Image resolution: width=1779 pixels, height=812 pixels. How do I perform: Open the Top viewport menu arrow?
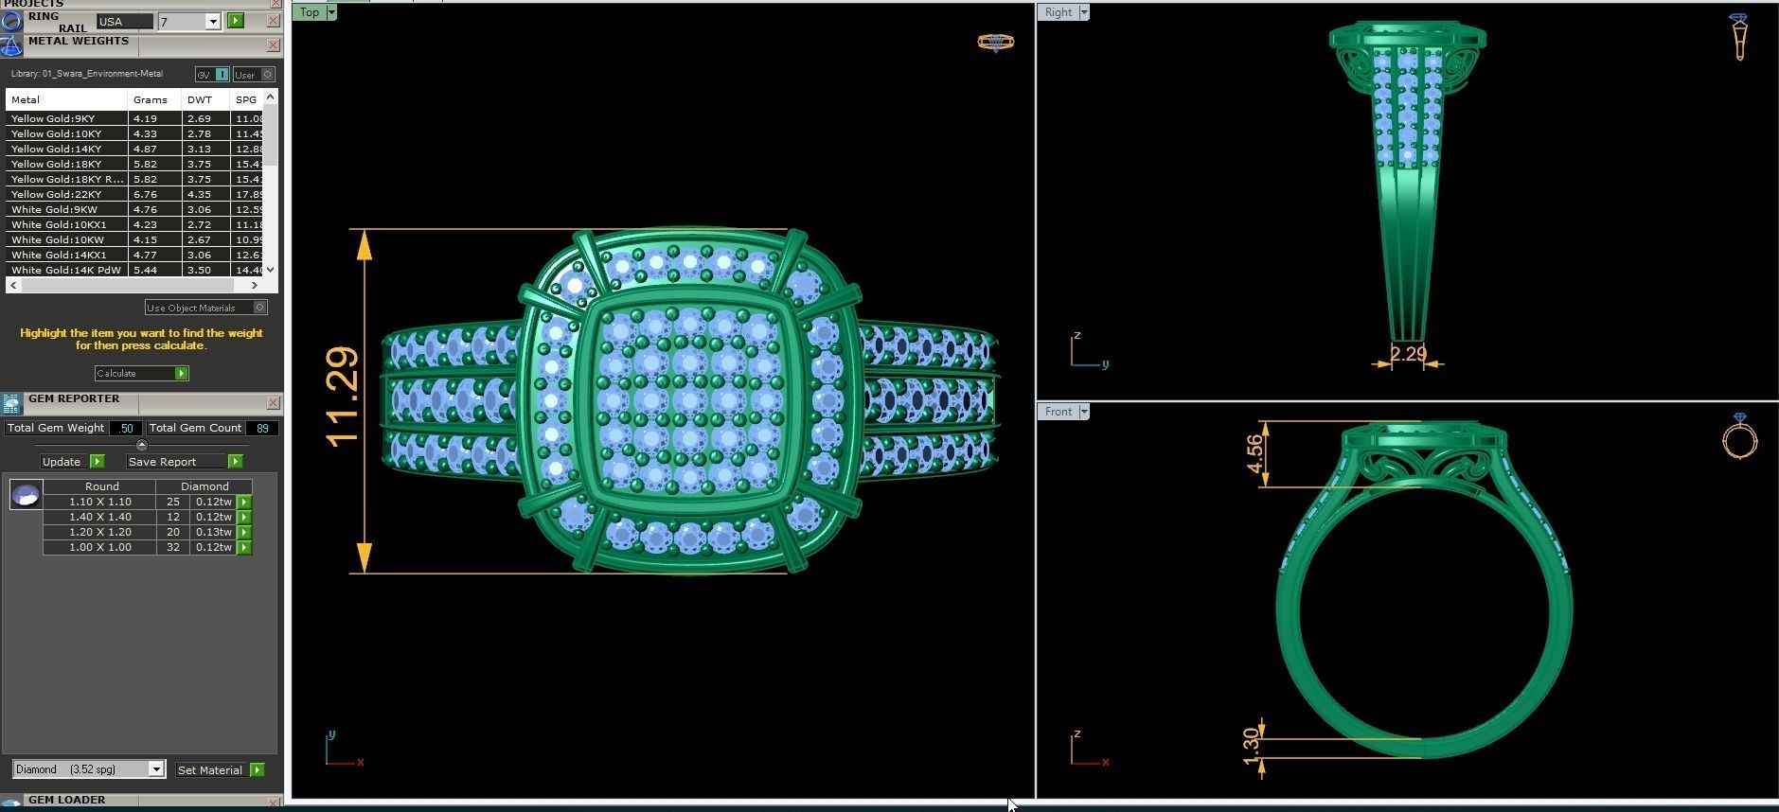coord(331,12)
